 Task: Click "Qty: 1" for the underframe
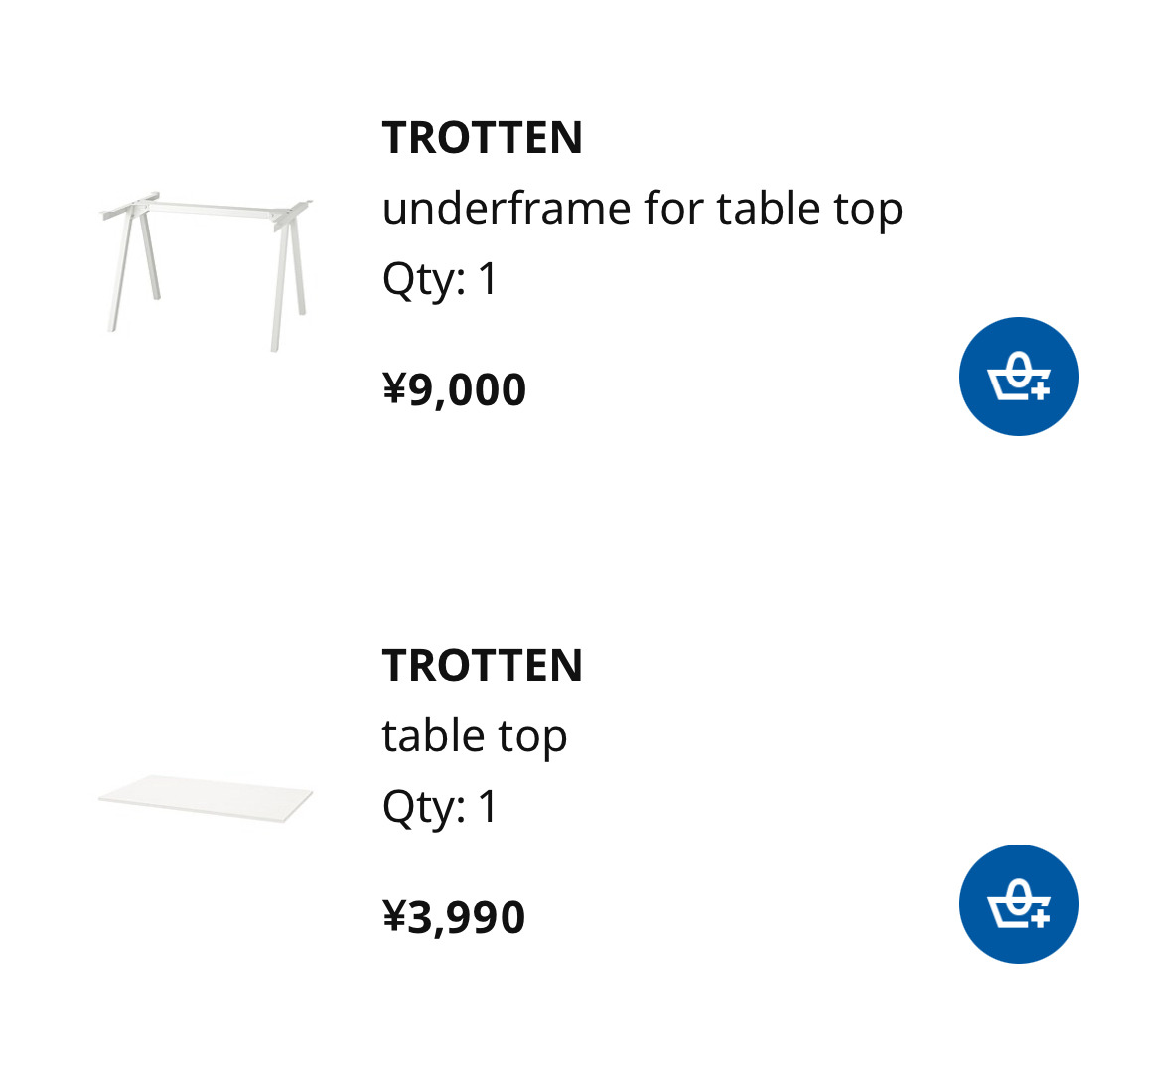(x=439, y=279)
